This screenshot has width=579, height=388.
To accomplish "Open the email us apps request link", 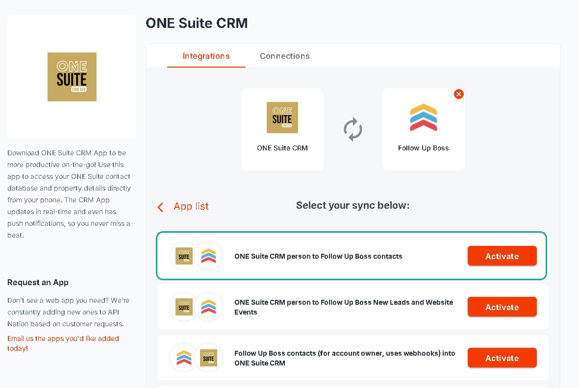I will coord(63,343).
